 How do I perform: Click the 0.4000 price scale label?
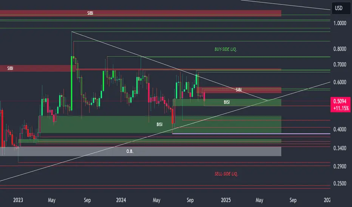point(340,129)
